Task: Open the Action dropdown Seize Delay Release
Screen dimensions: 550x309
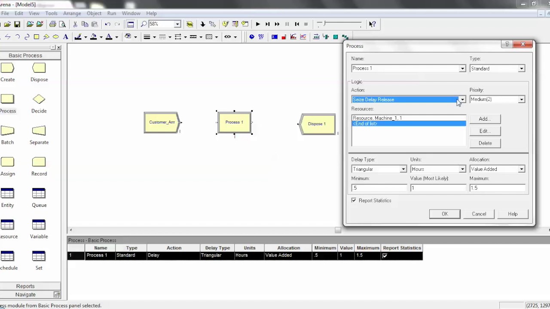Action: click(462, 100)
